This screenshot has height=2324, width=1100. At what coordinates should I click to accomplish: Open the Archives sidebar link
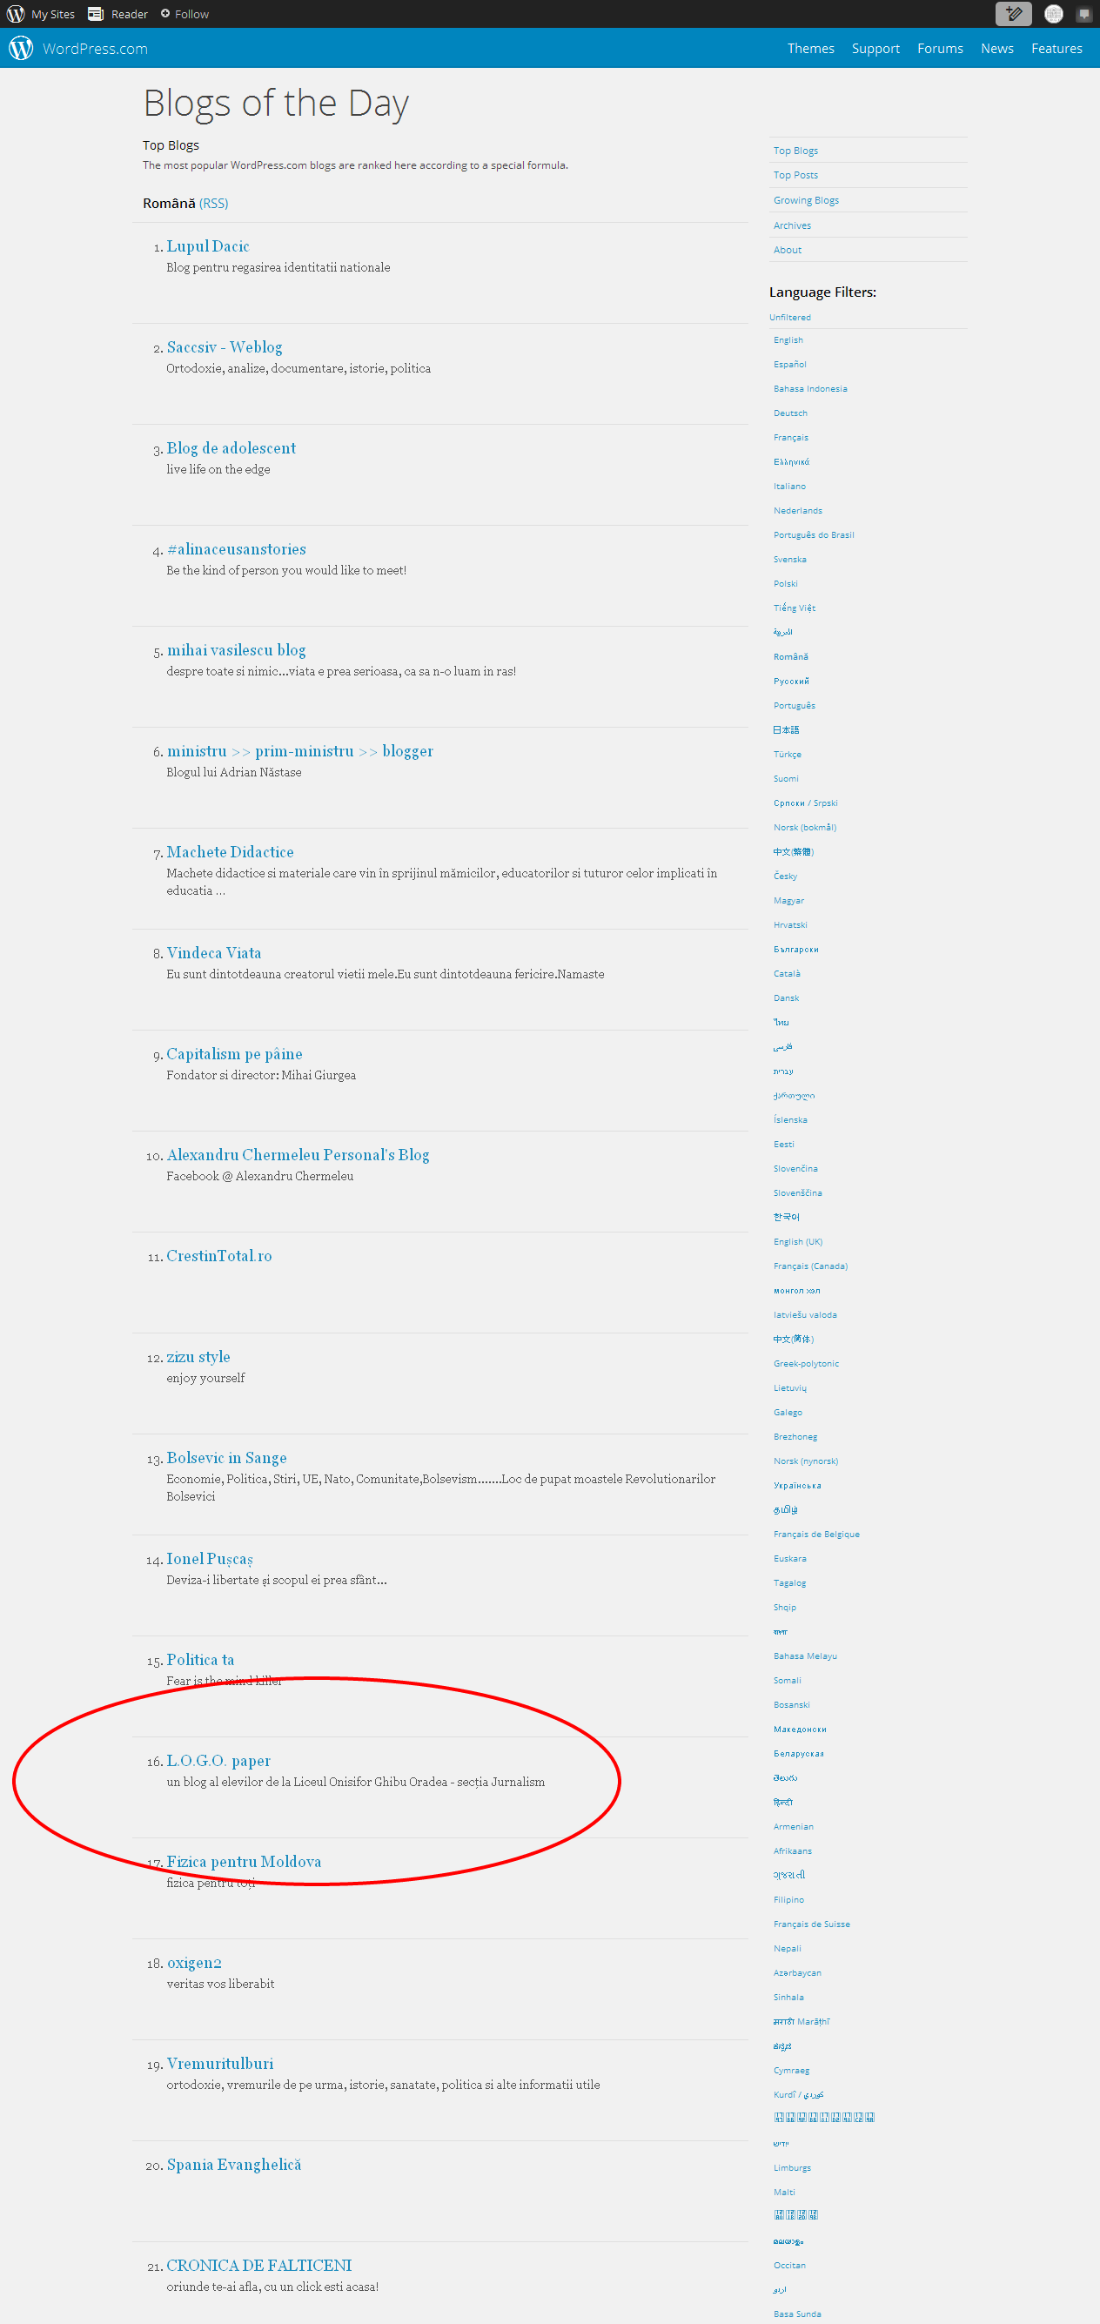(x=791, y=225)
